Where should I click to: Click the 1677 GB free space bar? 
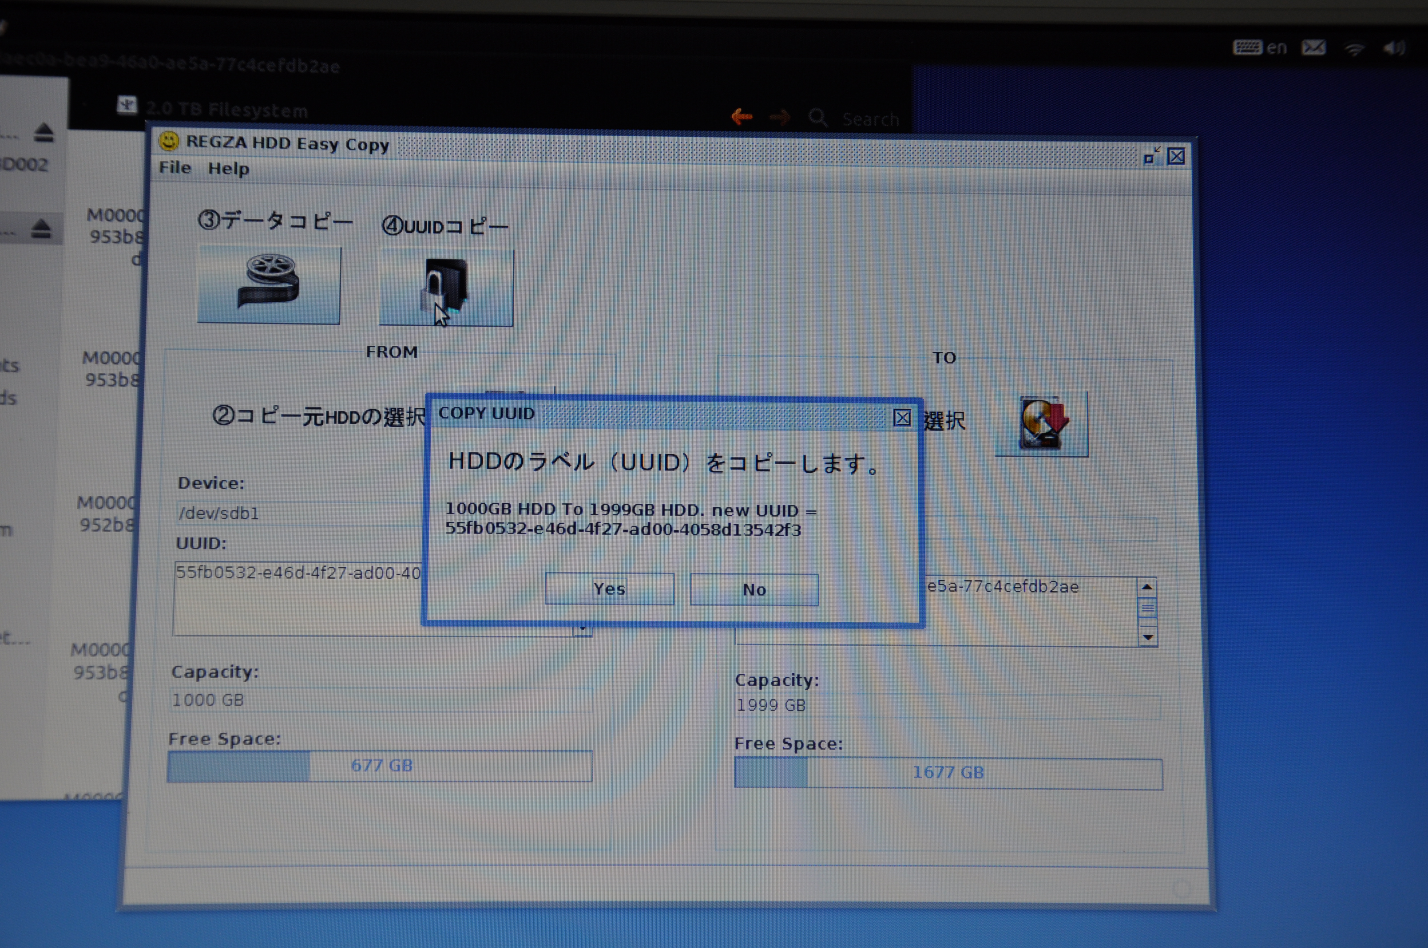click(948, 773)
